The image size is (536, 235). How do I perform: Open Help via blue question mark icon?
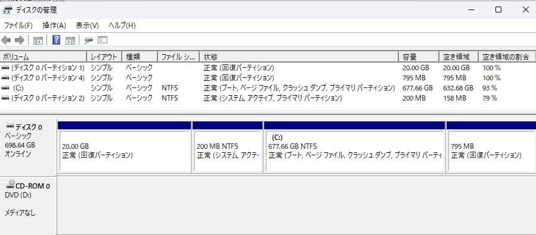coord(57,40)
